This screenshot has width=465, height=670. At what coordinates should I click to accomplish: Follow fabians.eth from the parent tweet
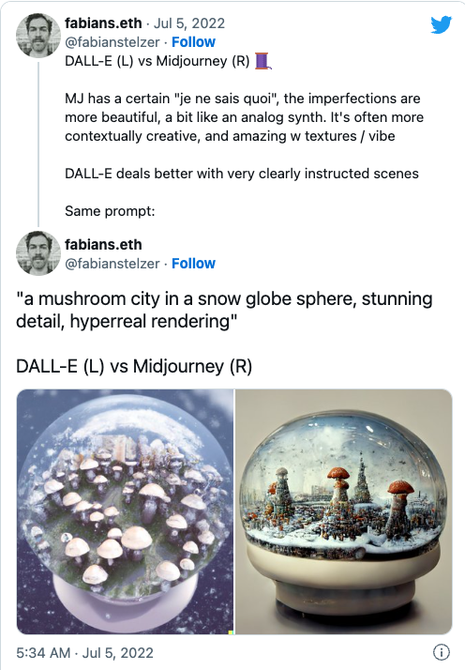[x=193, y=42]
